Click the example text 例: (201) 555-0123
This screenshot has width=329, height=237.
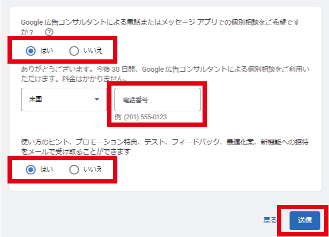(x=140, y=117)
